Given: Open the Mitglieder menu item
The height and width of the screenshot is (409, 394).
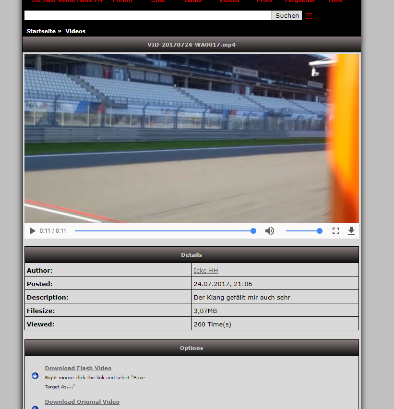Looking at the screenshot, I should (300, 1).
